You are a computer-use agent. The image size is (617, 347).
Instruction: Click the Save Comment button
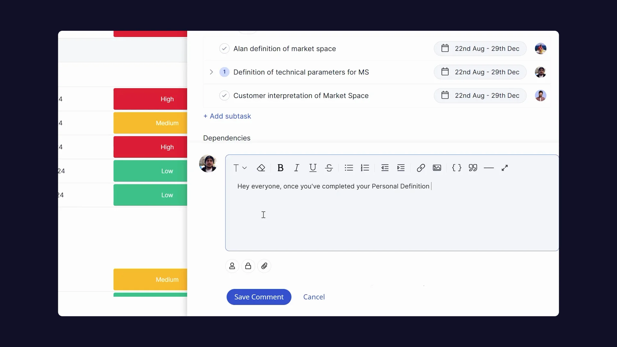tap(259, 297)
